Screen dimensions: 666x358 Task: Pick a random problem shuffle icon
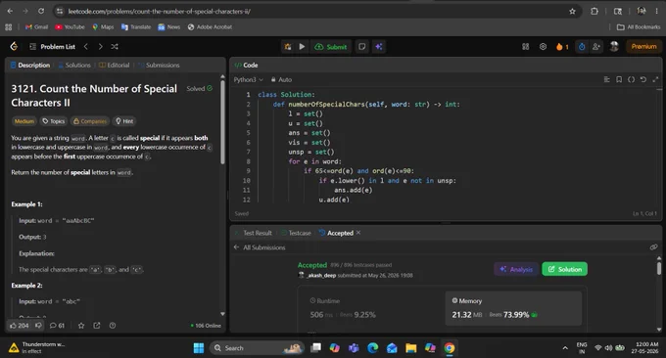[115, 47]
